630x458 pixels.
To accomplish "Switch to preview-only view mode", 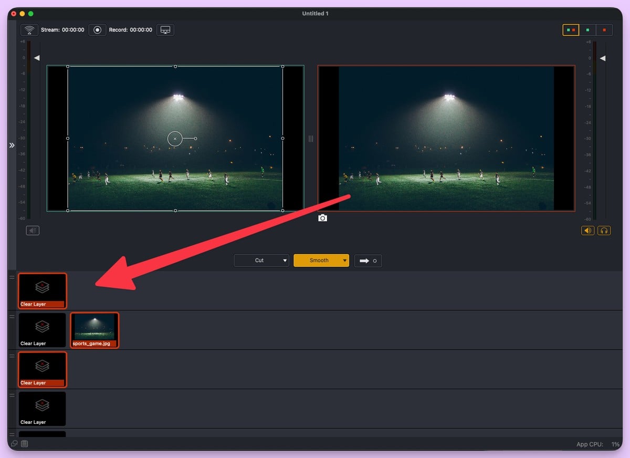I will coord(587,30).
